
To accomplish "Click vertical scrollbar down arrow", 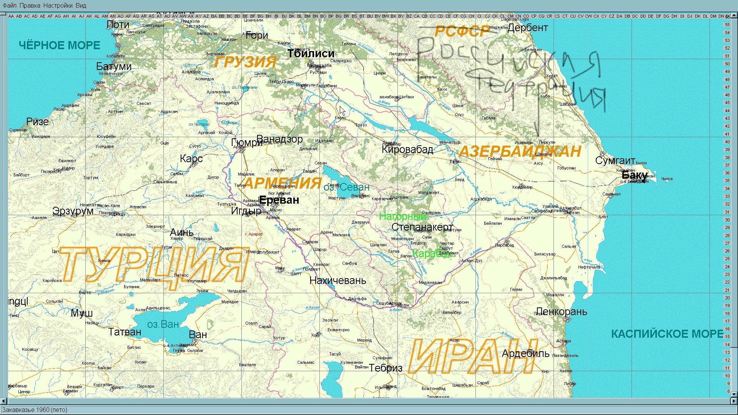I will tap(734, 394).
